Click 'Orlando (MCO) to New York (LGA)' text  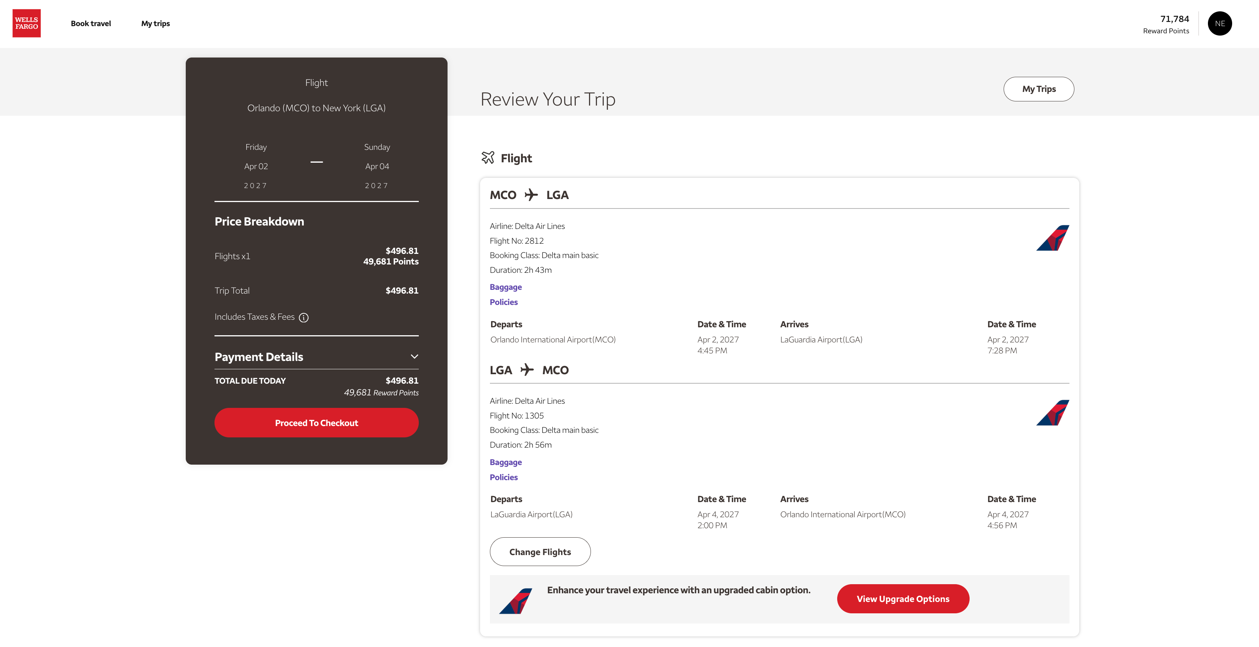(316, 108)
